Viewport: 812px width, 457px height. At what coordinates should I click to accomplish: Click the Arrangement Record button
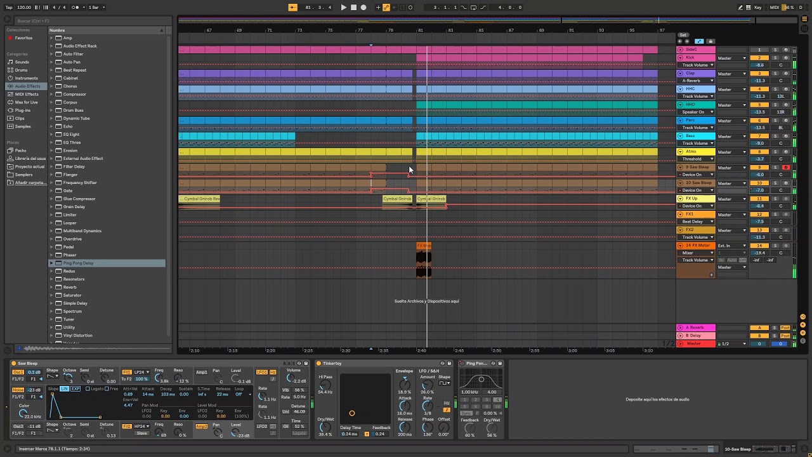pyautogui.click(x=363, y=7)
